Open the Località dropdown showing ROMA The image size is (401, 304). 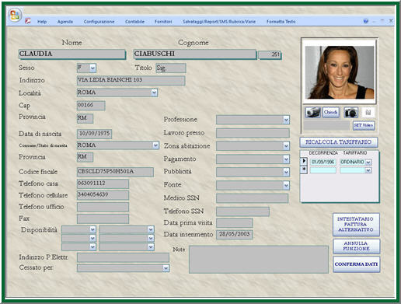[154, 93]
